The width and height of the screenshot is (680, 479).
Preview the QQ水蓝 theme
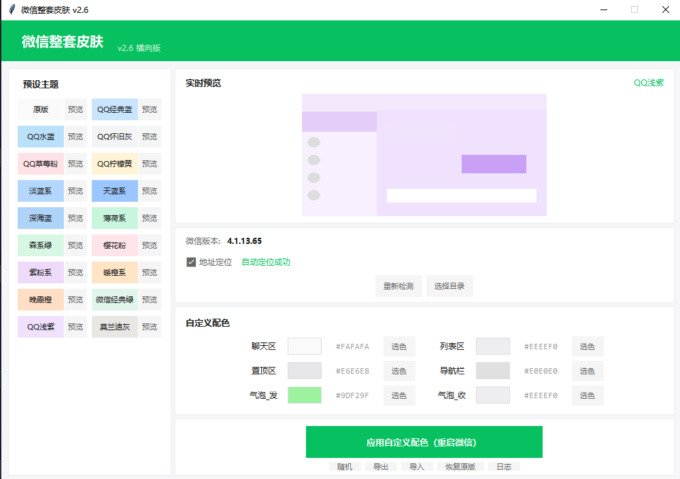[75, 137]
